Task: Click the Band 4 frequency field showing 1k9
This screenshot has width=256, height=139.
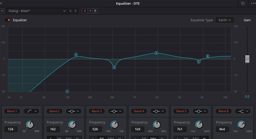Action: (x=138, y=129)
